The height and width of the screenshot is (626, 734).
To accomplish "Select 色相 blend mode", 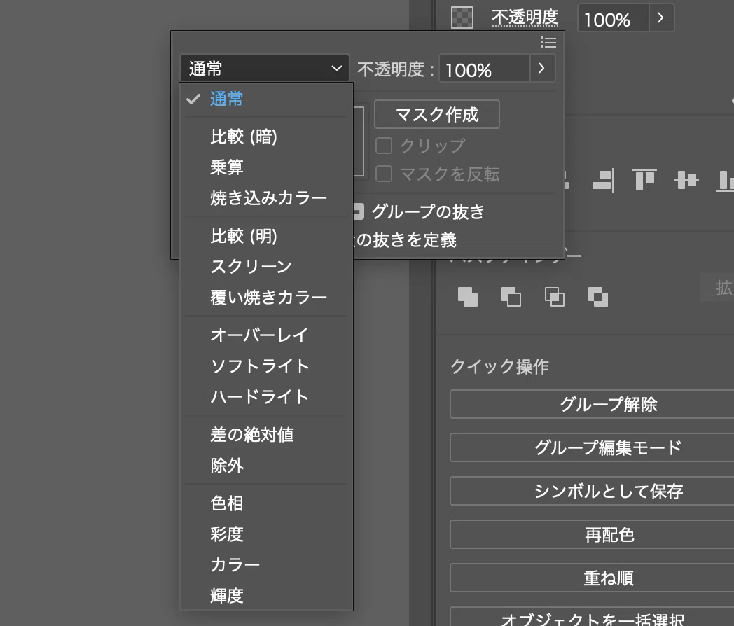I will [266, 503].
